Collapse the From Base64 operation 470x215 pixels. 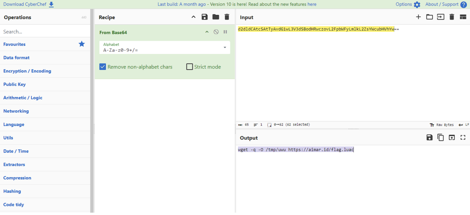207,32
